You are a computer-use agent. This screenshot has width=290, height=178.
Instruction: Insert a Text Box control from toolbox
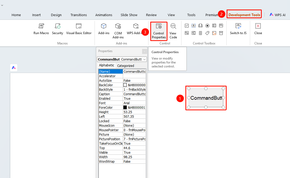194,26
